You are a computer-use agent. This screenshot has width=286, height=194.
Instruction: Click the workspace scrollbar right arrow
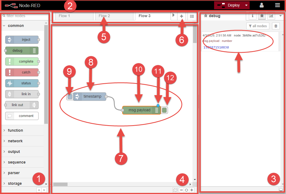pos(190,184)
